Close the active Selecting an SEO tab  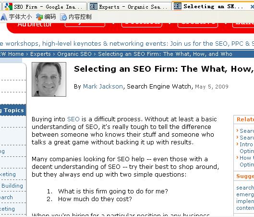tap(252, 7)
